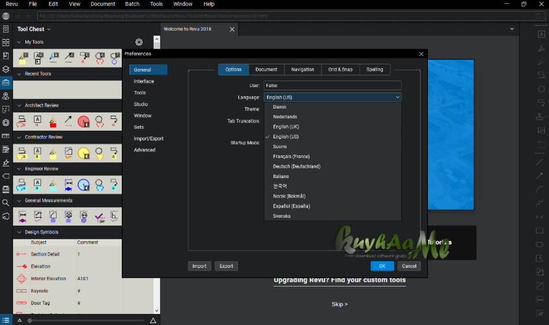Screen dimensions: 549x325
Task: Open the Tool Chest panel briefcase icon
Action: tap(6, 83)
